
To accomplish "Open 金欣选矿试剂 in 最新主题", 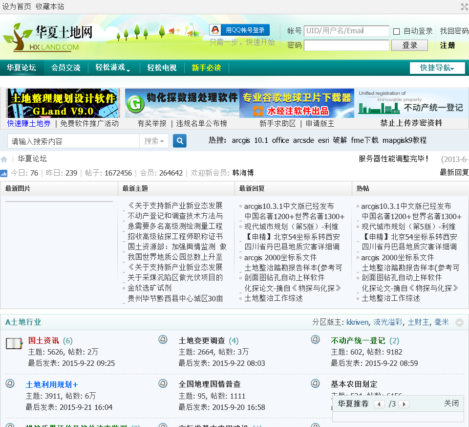I will [149, 288].
